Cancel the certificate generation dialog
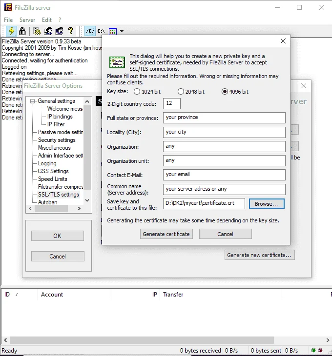Viewport: 332px width, 356px height. click(226, 234)
